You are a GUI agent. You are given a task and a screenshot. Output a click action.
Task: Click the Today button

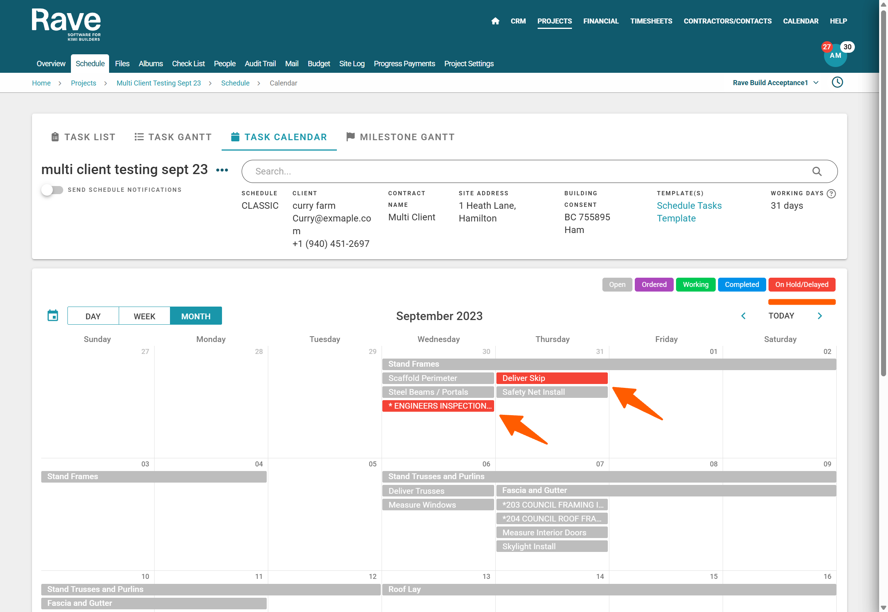(x=781, y=316)
